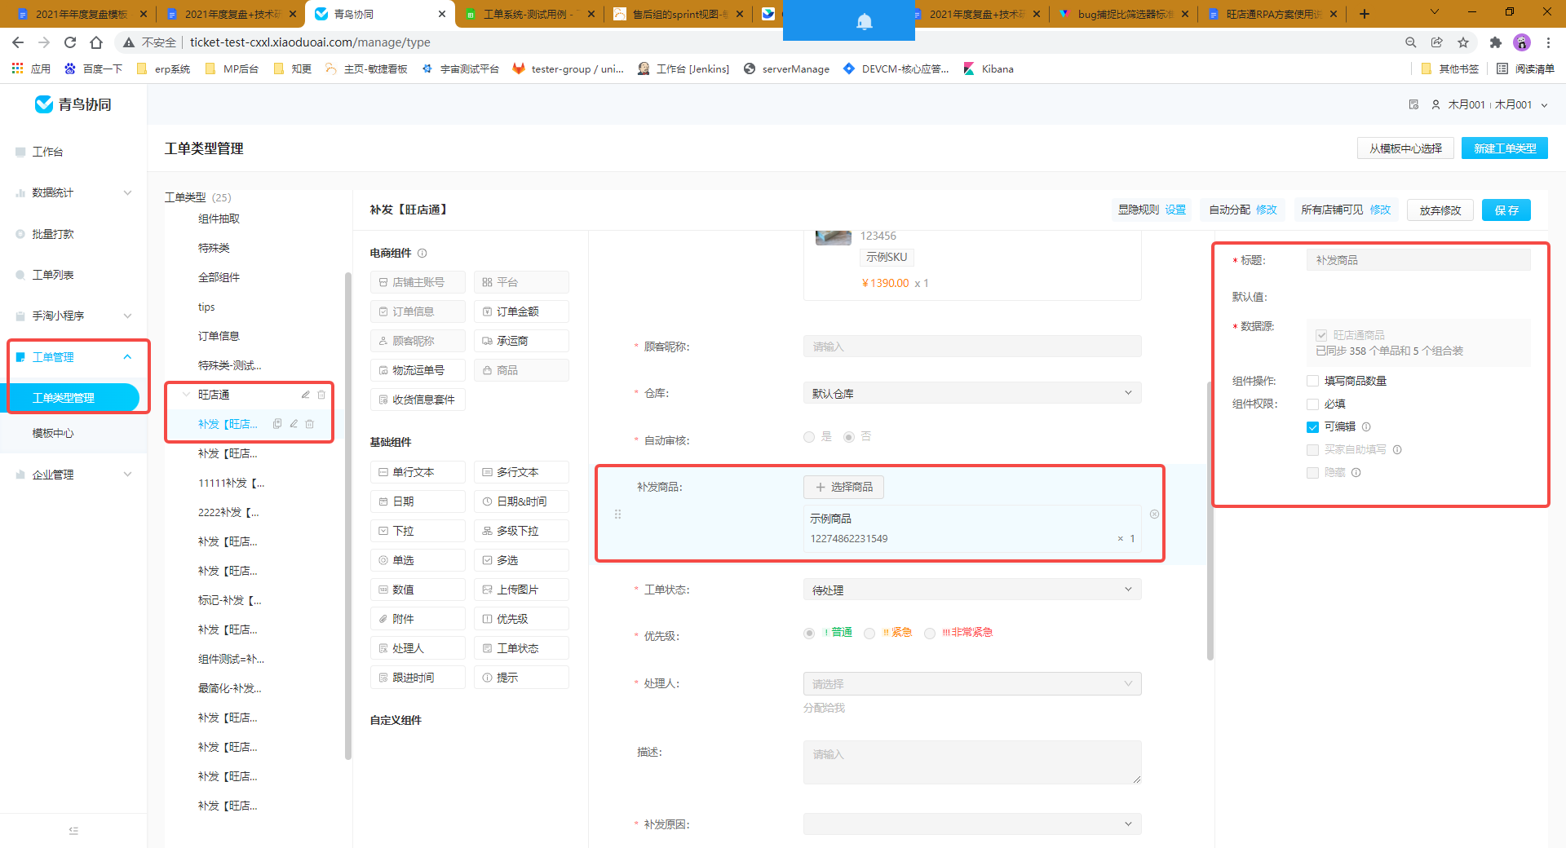This screenshot has height=848, width=1566.
Task: Check the 必填 checkbox
Action: pyautogui.click(x=1312, y=404)
